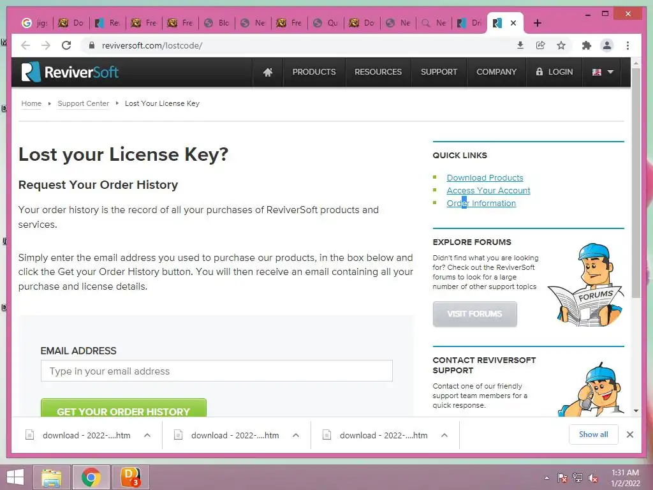Open the language flag dropdown
The image size is (653, 490).
coord(603,72)
